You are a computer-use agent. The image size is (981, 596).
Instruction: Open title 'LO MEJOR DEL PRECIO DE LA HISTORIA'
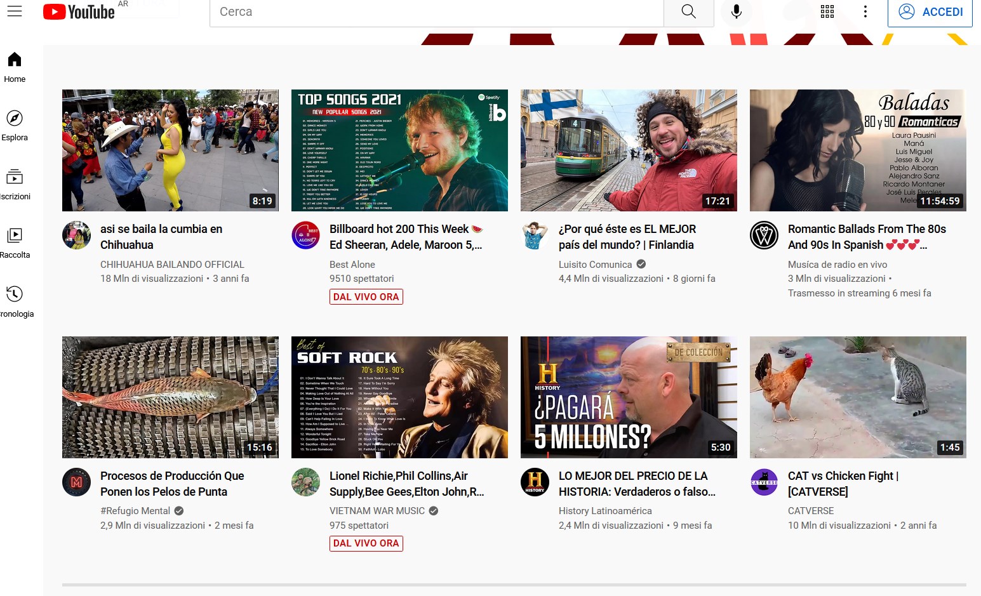(637, 484)
